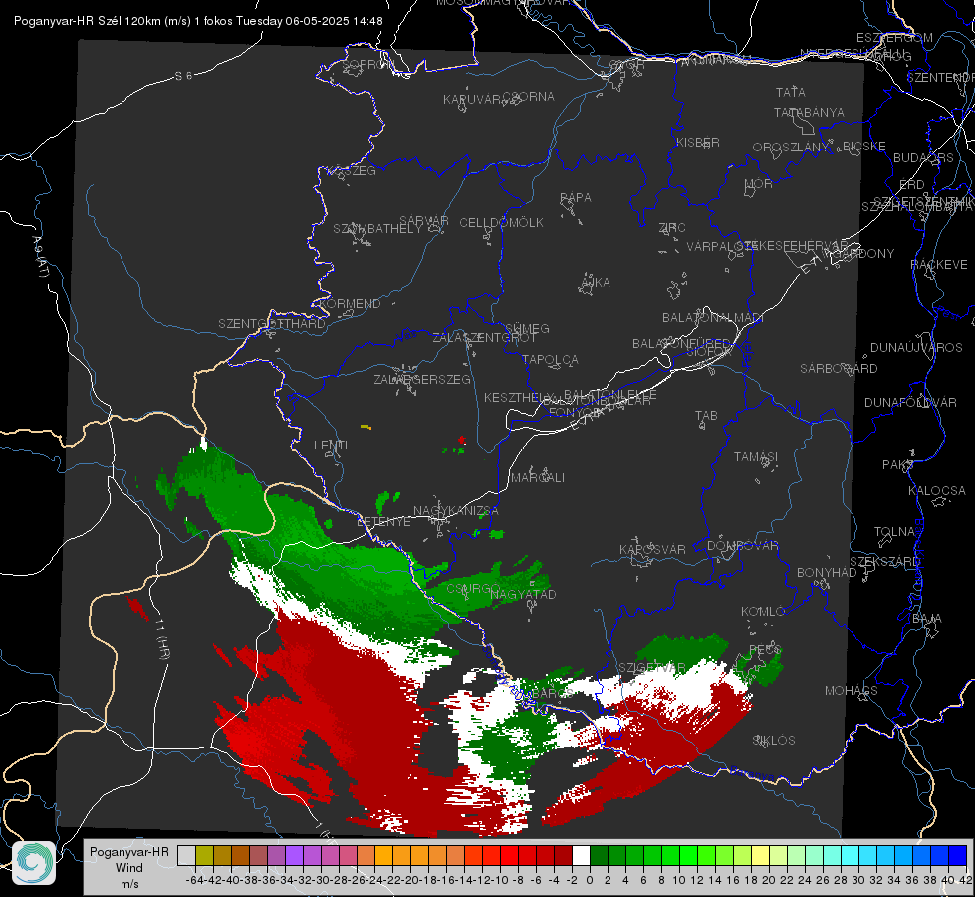Screen dimensions: 975x897
Task: Click the NAGYKANIZSA city label
Action: 456,510
